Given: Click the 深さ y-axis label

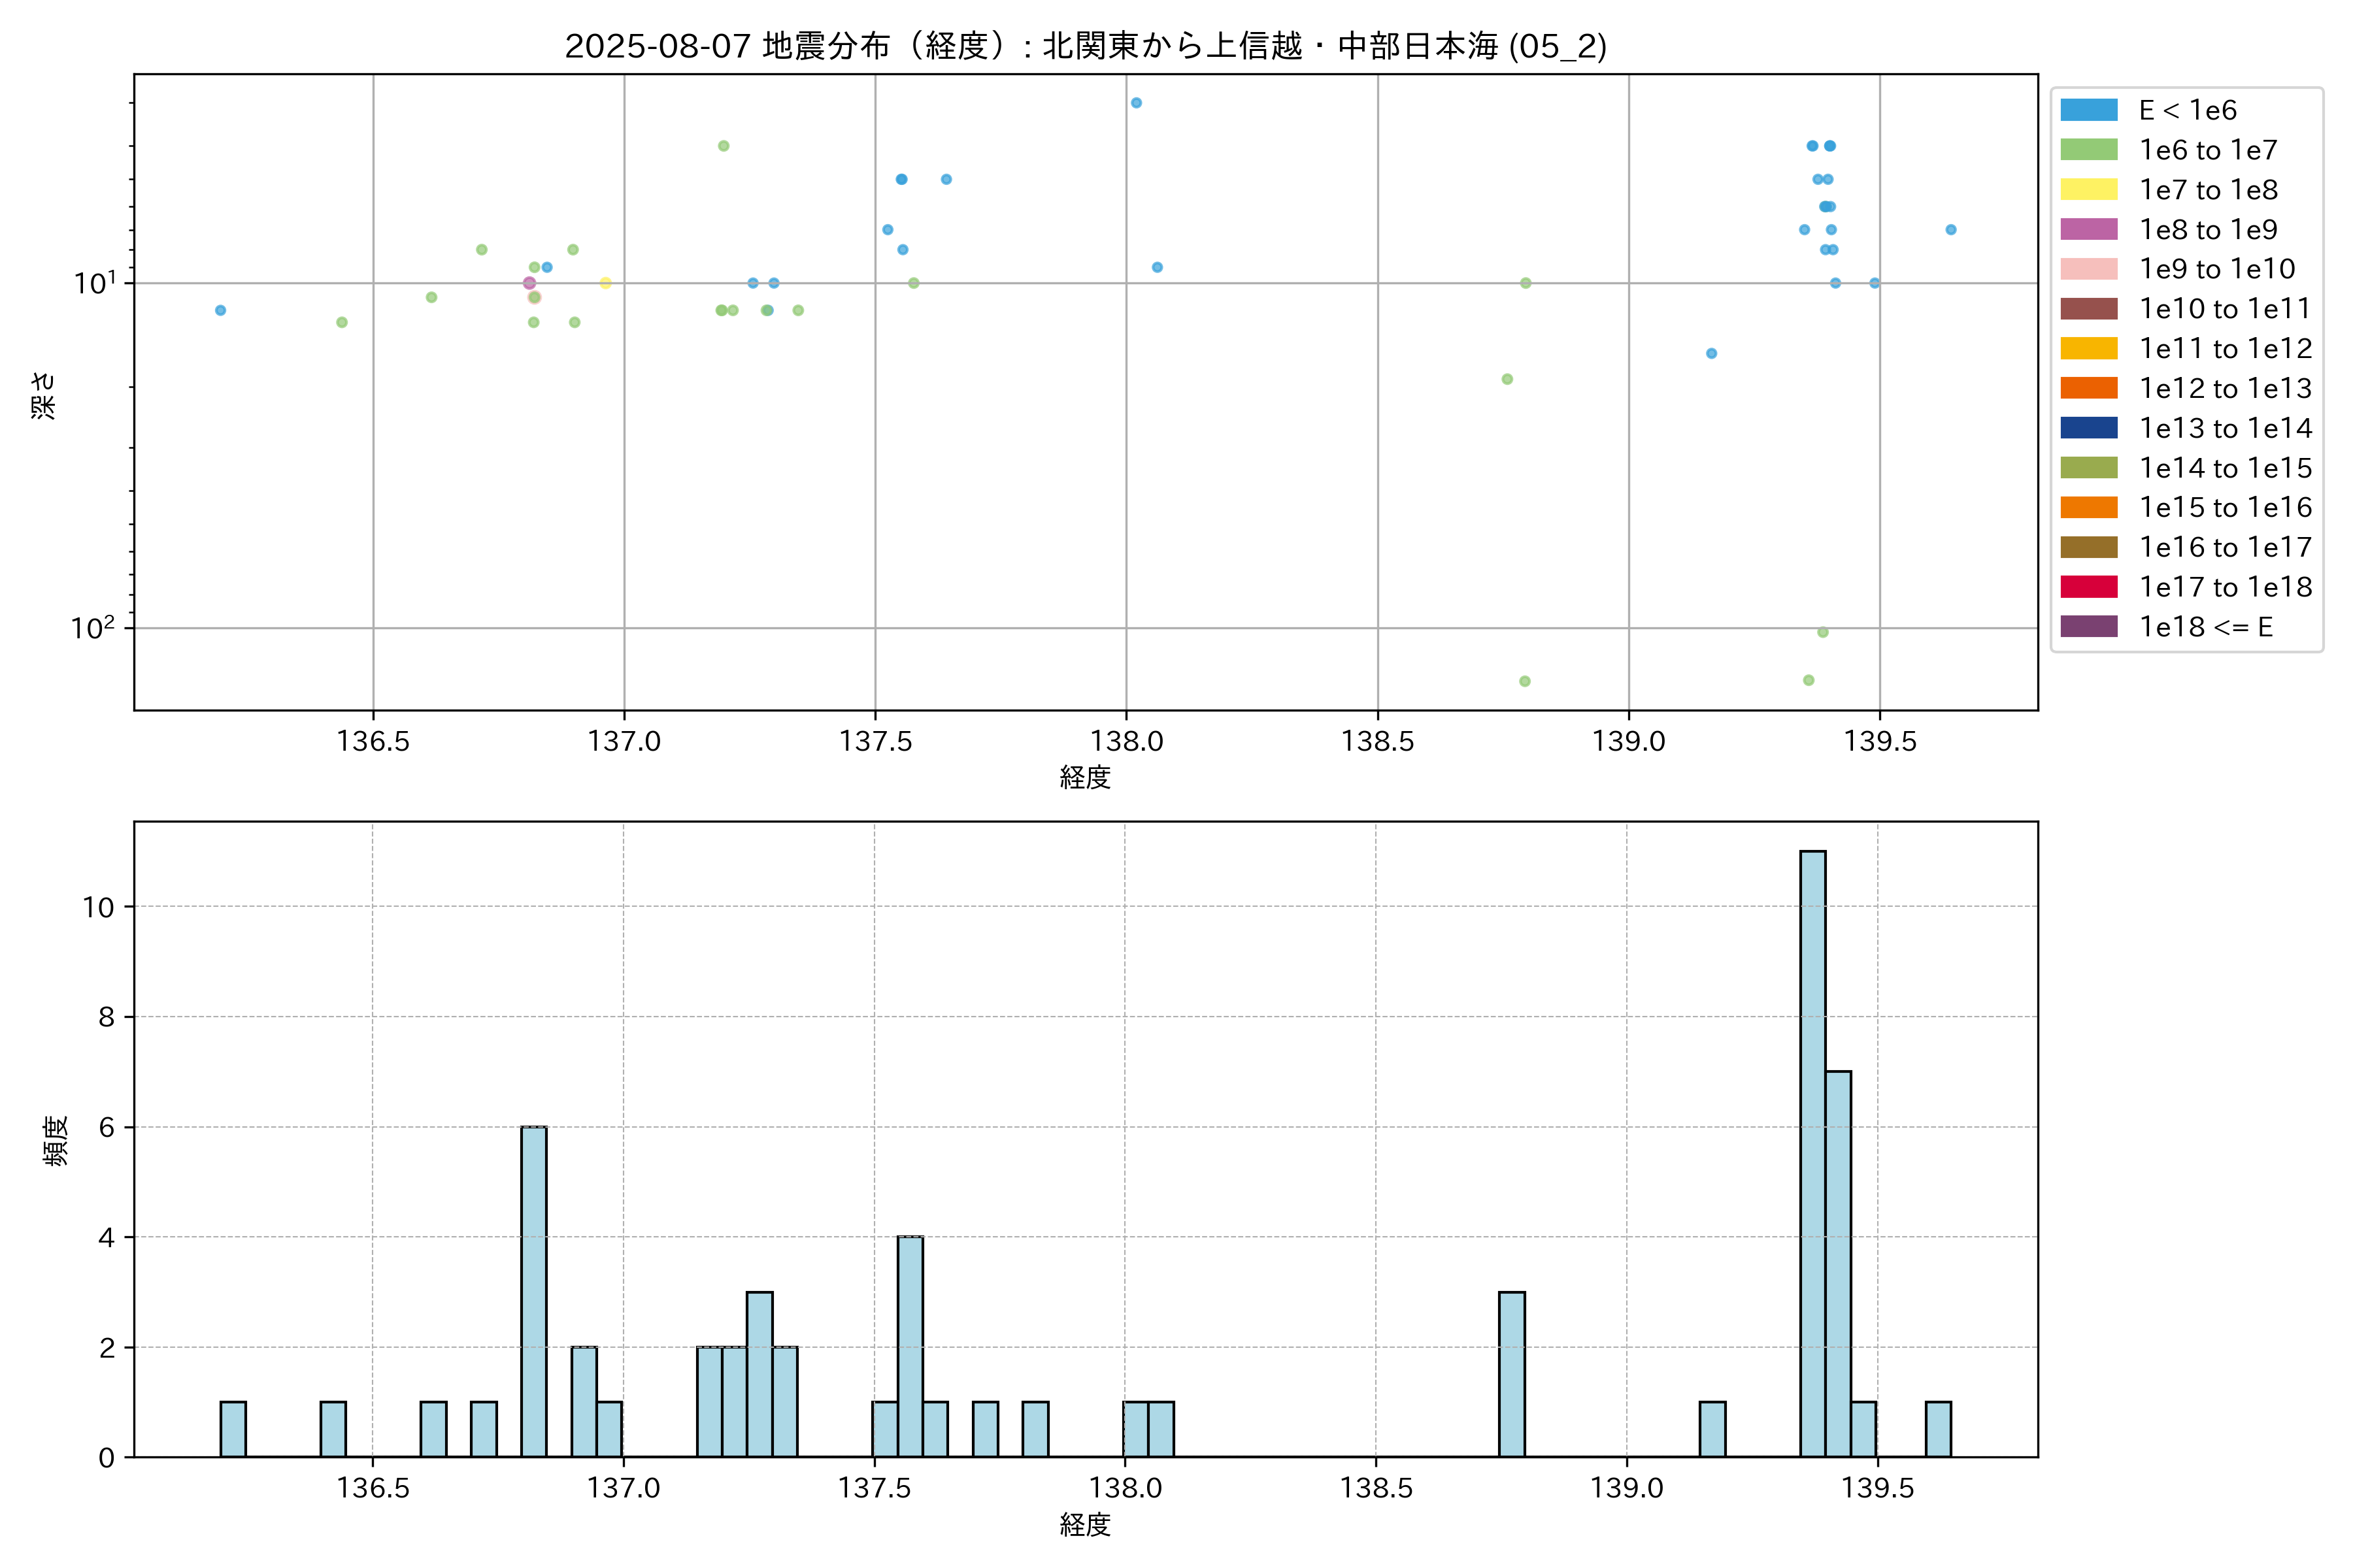Looking at the screenshot, I should pyautogui.click(x=44, y=395).
